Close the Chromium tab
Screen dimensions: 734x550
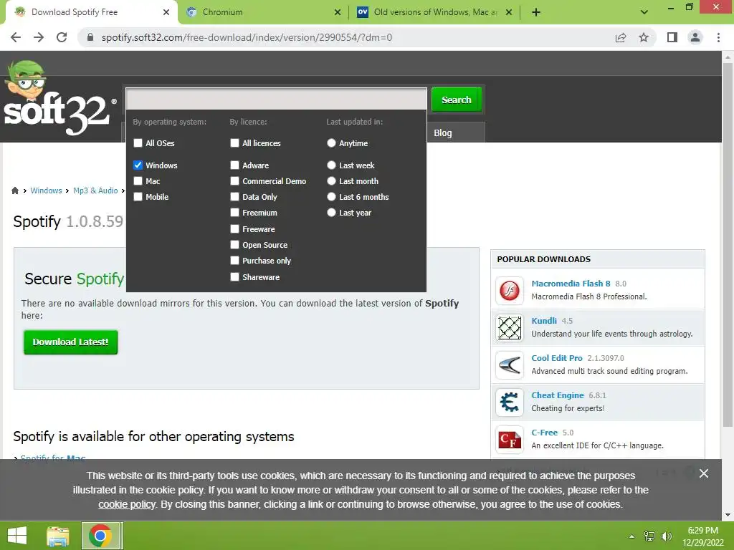point(338,12)
